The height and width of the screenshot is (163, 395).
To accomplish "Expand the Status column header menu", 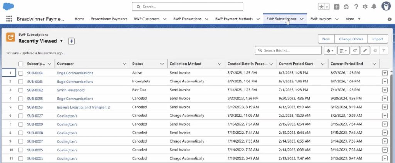I will pyautogui.click(x=162, y=64).
